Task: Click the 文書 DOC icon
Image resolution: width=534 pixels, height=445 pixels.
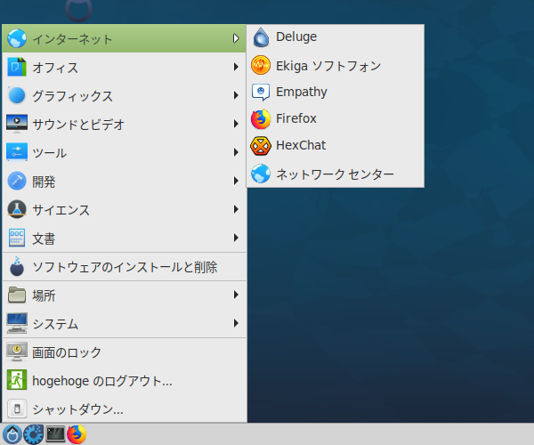Action: click(x=17, y=238)
